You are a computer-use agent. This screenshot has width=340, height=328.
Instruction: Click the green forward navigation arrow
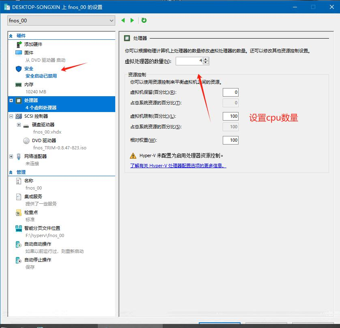pos(132,20)
